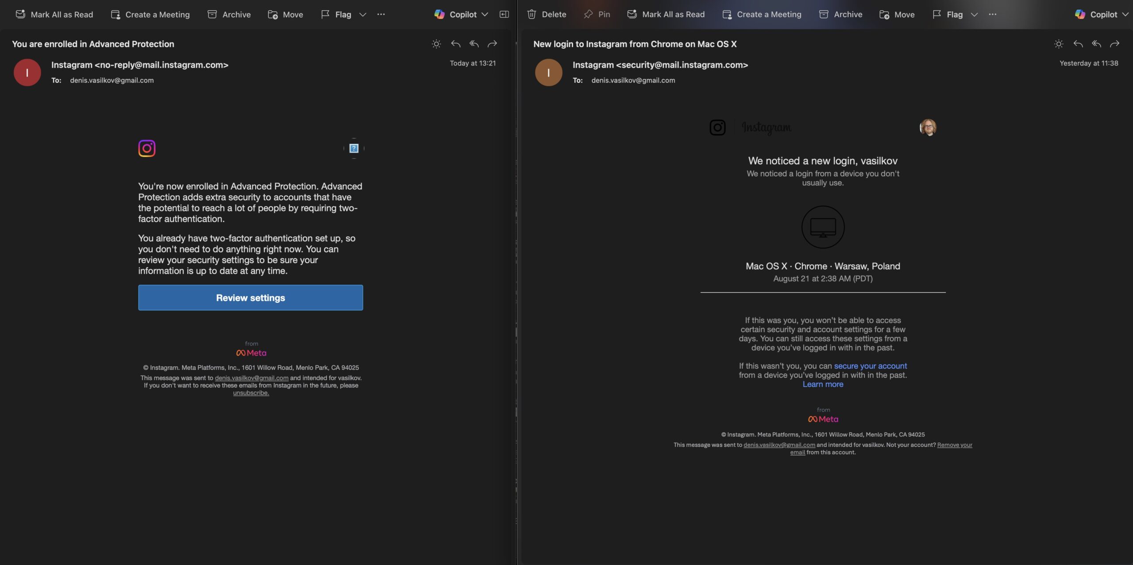The height and width of the screenshot is (565, 1133).
Task: Pin the new login email
Action: (597, 15)
